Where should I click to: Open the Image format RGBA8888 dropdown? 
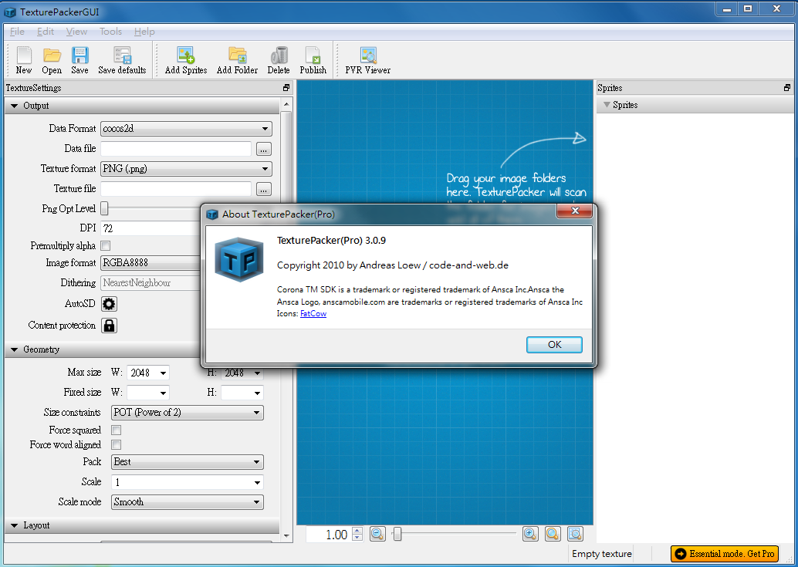(x=150, y=263)
